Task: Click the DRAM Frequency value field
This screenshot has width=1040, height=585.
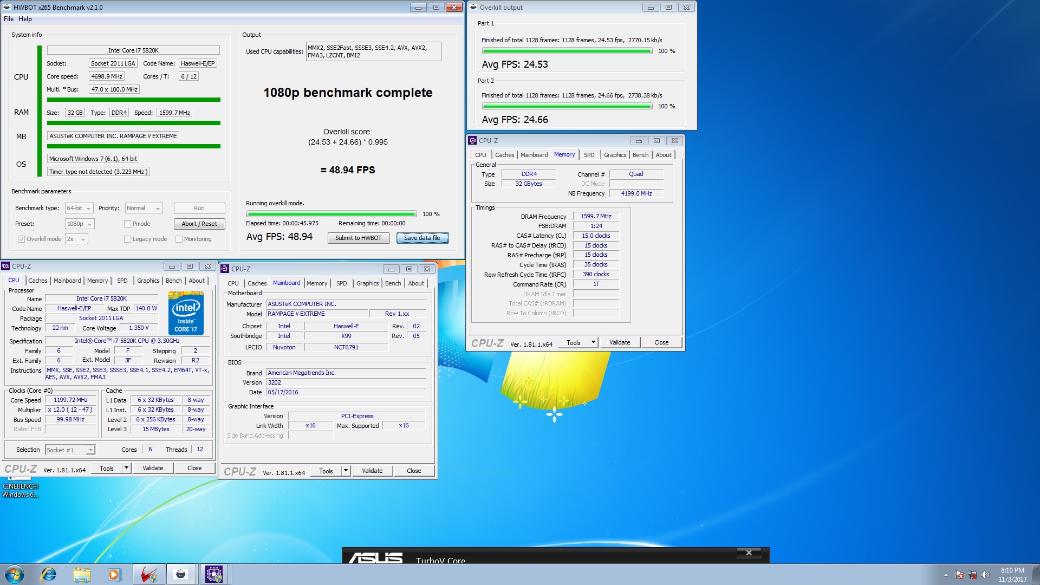Action: 596,216
